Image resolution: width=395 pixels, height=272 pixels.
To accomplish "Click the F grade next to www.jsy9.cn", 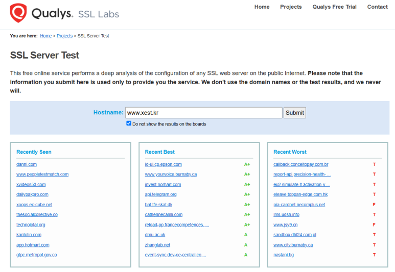I will pos(374,225).
